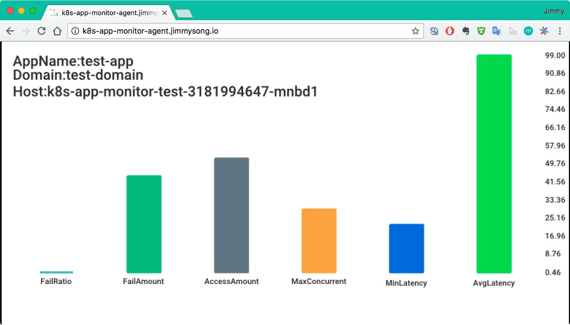Bookmark this page with the star icon
This screenshot has width=570, height=325.
click(x=415, y=31)
